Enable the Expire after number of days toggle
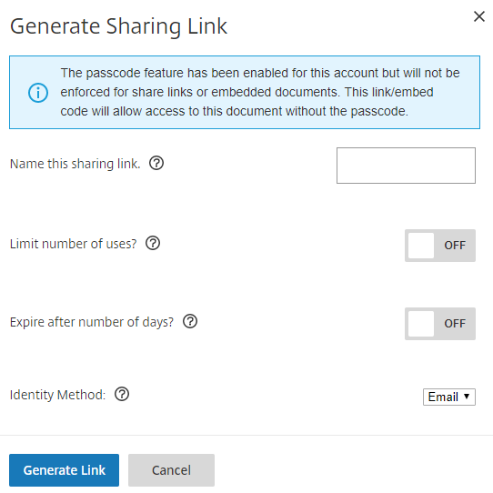The height and width of the screenshot is (493, 493). pos(440,324)
